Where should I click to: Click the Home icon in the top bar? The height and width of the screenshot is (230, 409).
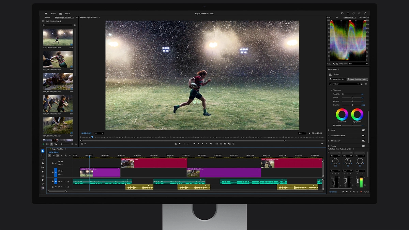pyautogui.click(x=46, y=13)
